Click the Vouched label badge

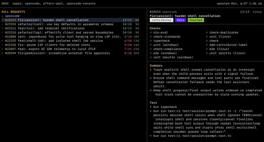[196, 20]
